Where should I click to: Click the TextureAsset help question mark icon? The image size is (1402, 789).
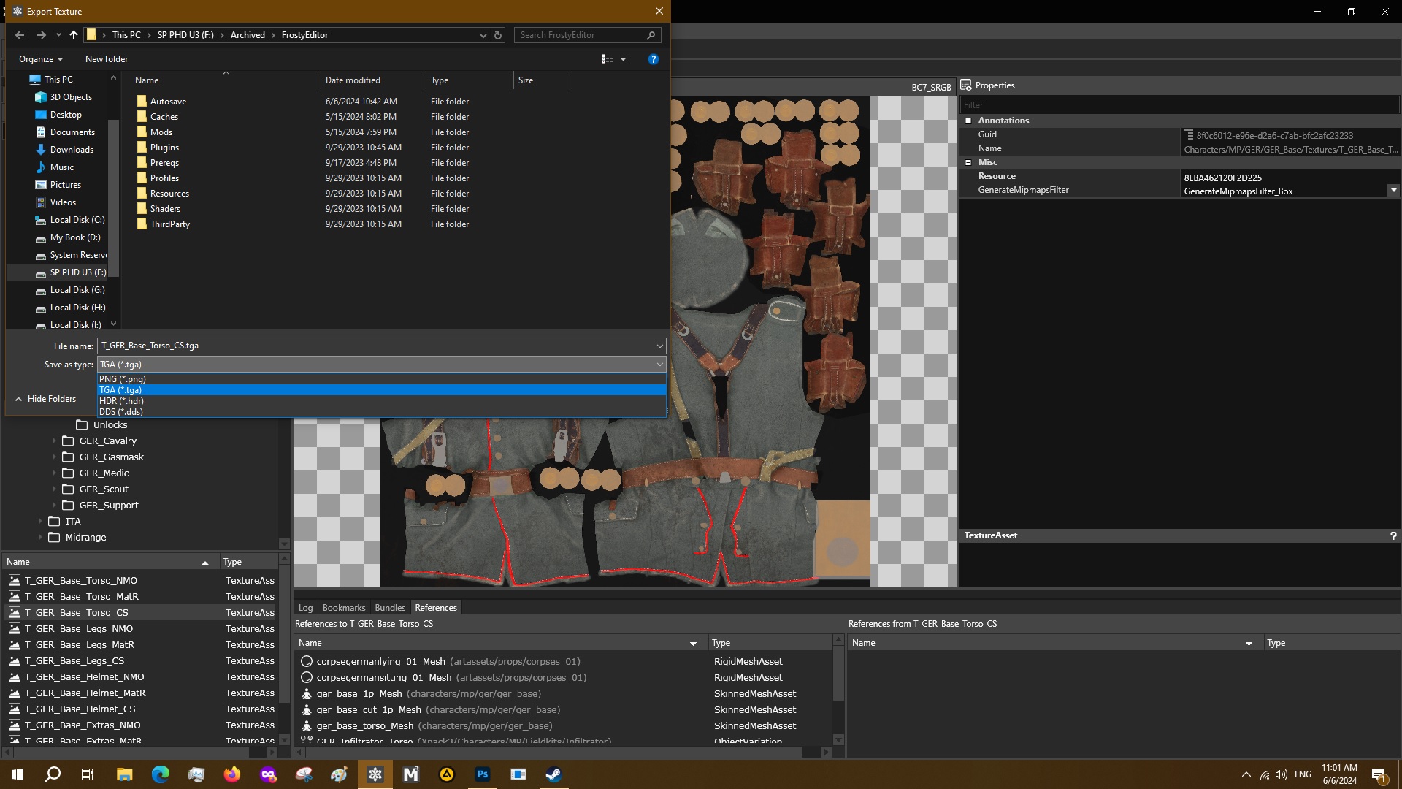1393,535
